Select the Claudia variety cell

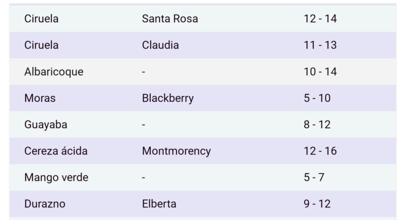click(x=160, y=45)
